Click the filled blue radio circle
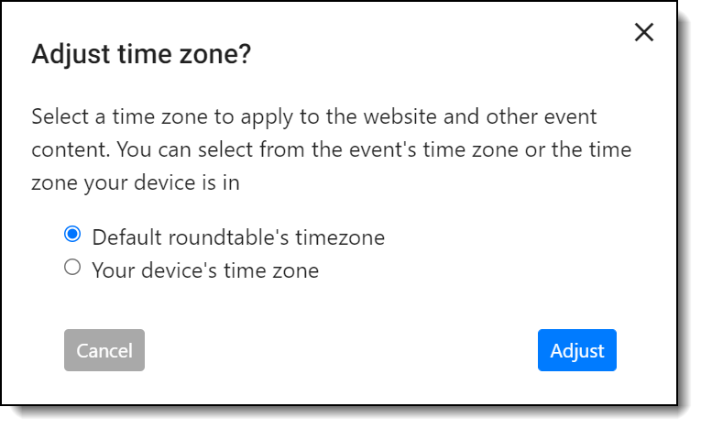This screenshot has height=429, width=701. click(72, 236)
